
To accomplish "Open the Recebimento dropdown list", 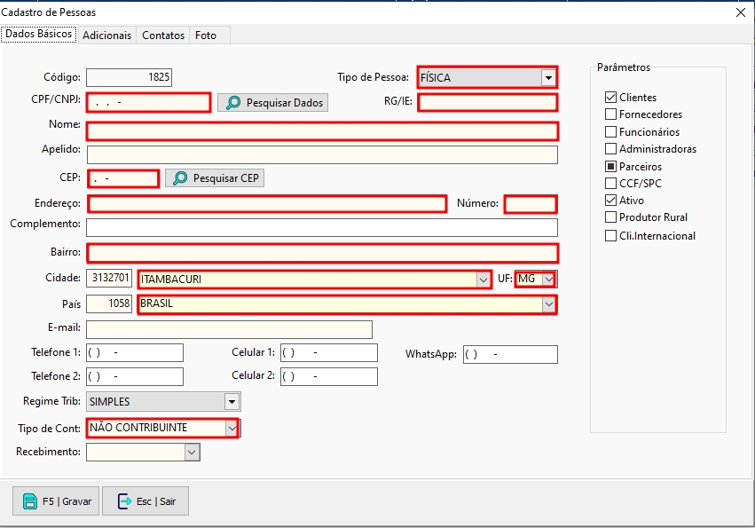I will (x=192, y=453).
